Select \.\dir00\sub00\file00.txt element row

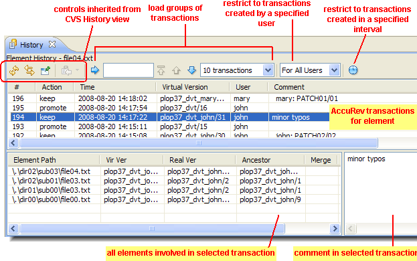[x=174, y=199]
